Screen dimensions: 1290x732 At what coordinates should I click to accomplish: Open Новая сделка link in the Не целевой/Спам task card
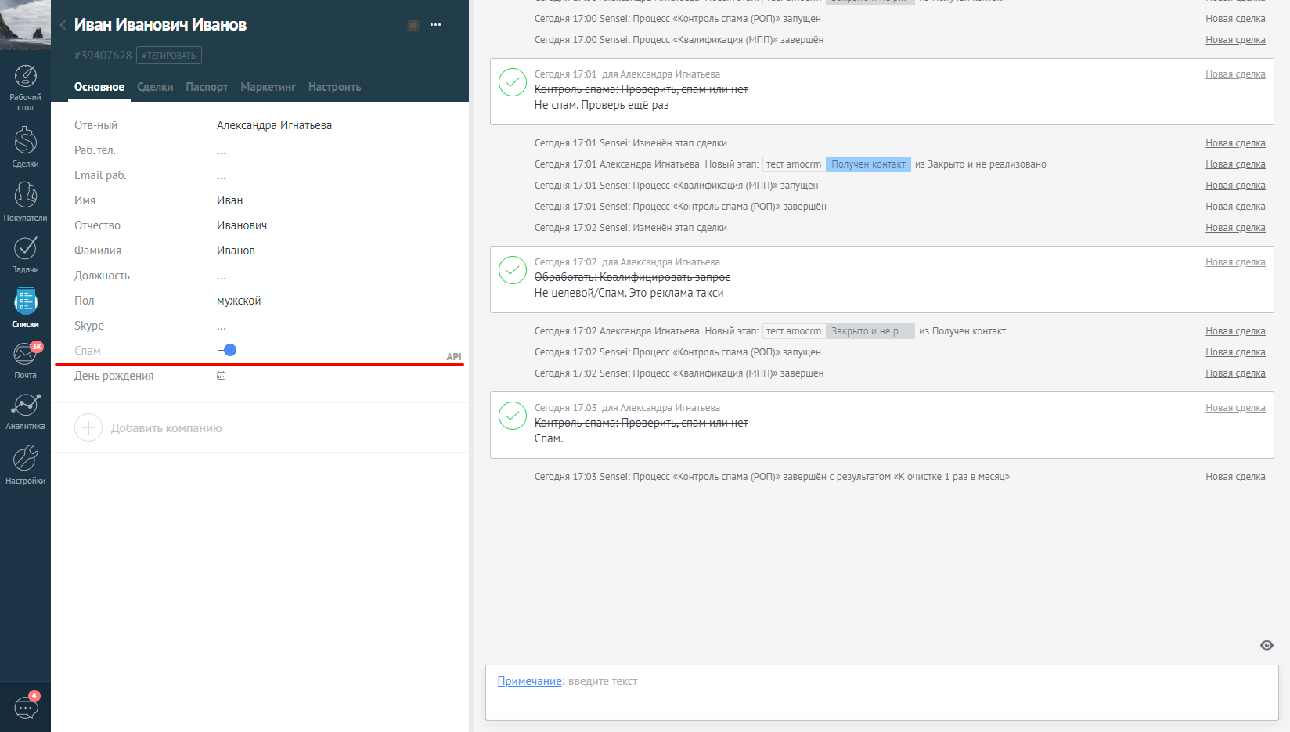click(1235, 262)
